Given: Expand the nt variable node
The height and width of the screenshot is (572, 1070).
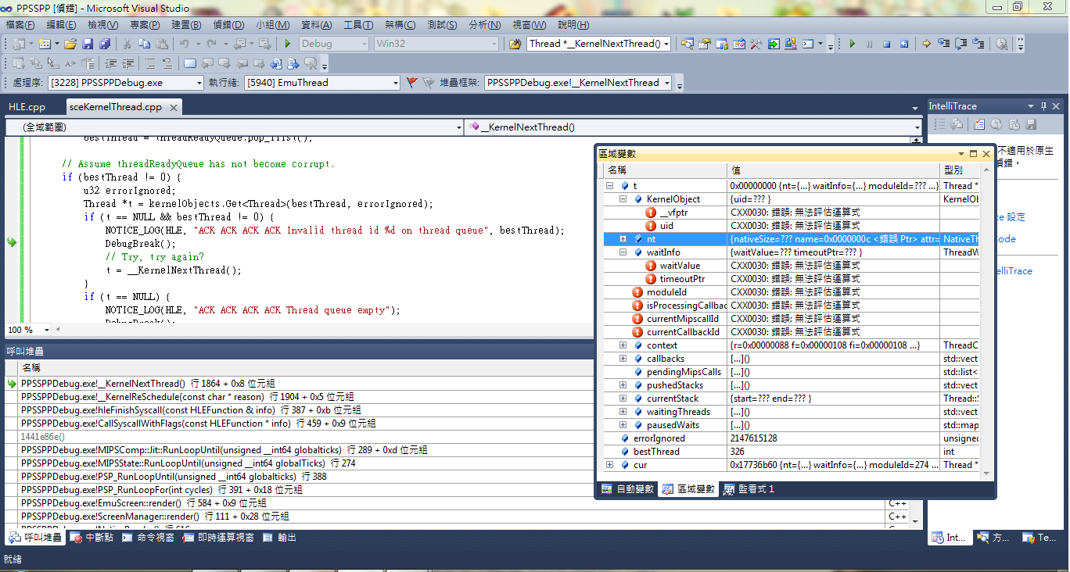Looking at the screenshot, I should [623, 239].
